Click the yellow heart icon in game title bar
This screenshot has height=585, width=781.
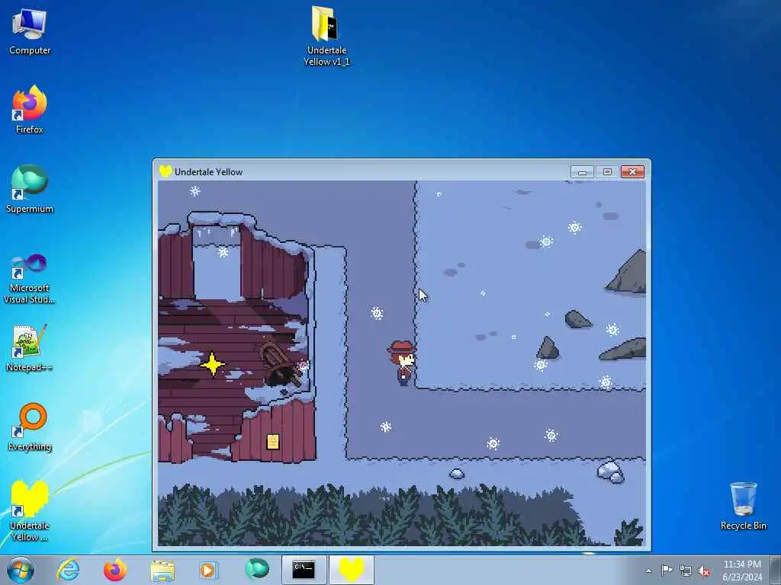click(166, 171)
